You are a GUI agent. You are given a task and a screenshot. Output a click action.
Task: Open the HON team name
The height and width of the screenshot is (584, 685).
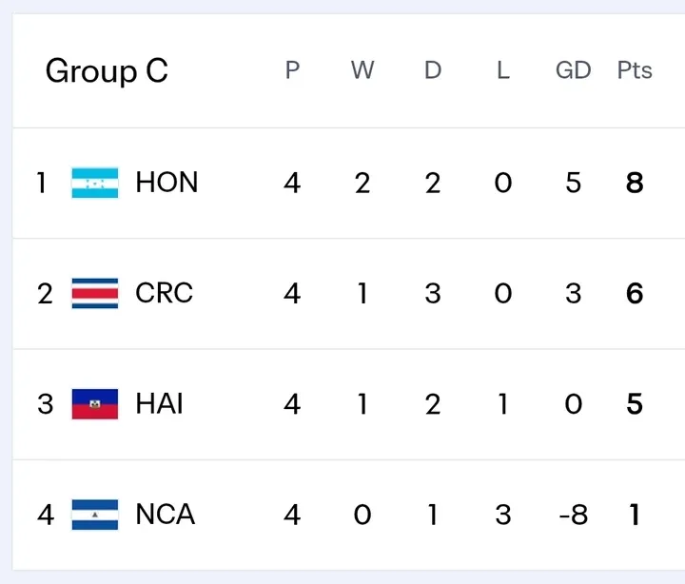pos(166,183)
